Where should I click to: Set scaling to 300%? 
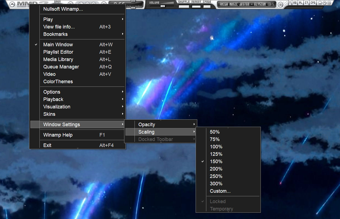tap(228, 183)
